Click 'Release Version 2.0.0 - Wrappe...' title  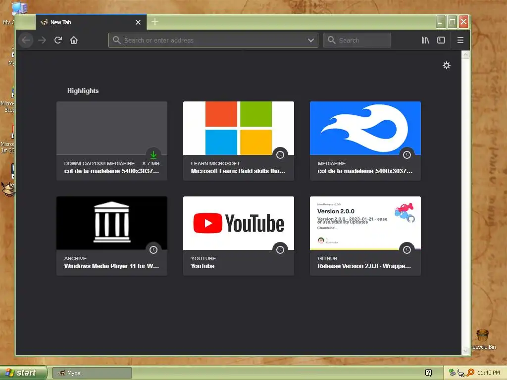tap(364, 266)
